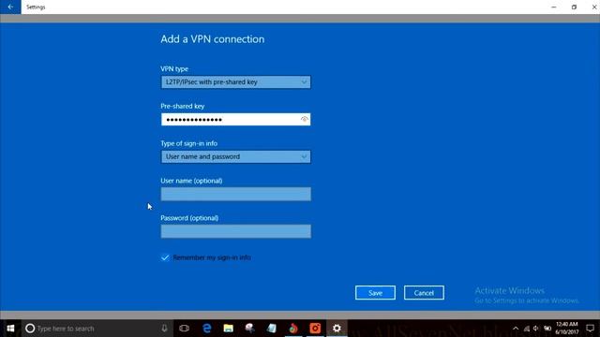Click the Password (optional) field
The height and width of the screenshot is (337, 600).
click(x=235, y=231)
